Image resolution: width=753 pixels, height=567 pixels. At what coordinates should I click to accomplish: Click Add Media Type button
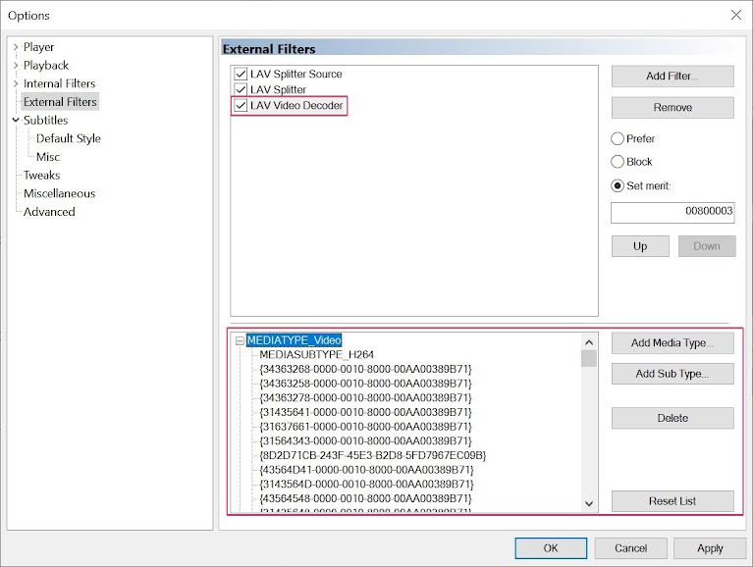[x=672, y=343]
